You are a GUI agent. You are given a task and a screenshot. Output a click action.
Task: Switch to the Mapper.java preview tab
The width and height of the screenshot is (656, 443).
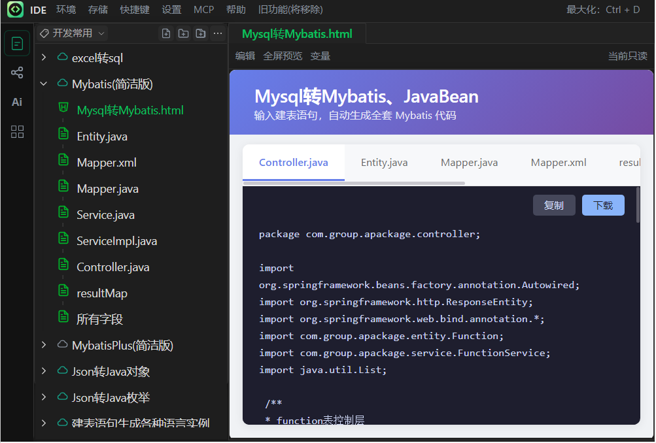click(469, 163)
